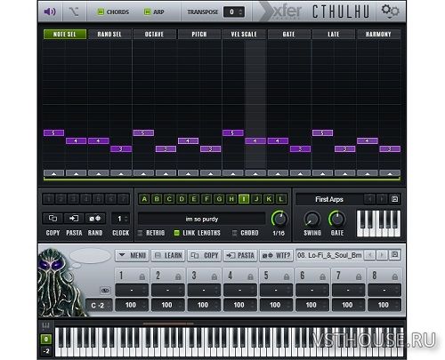Go to next chord preset
The height and width of the screenshot is (360, 445).
pyautogui.click(x=382, y=255)
